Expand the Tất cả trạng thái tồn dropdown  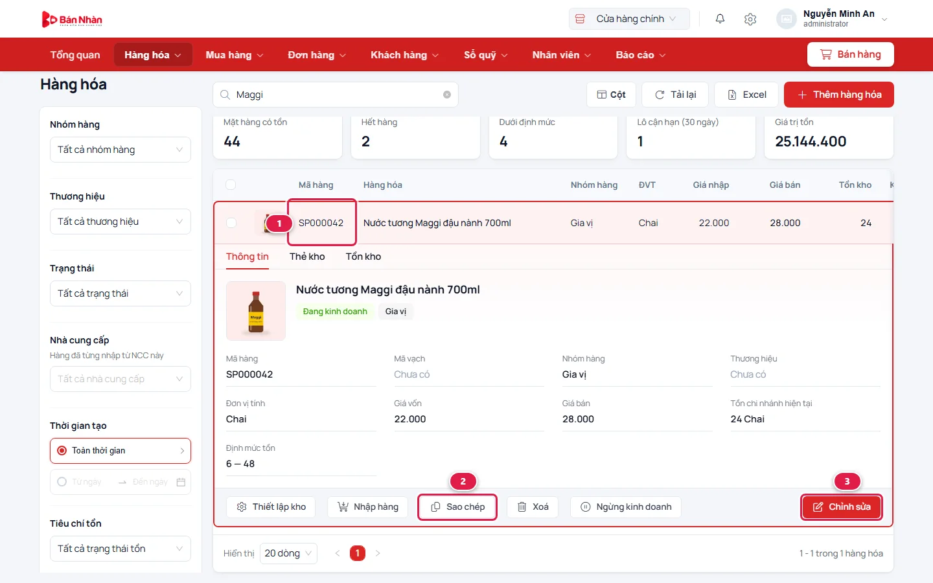(121, 549)
